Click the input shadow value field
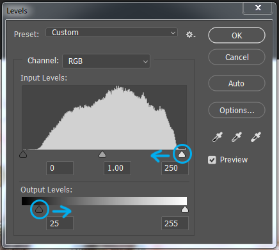Image resolution: width=279 pixels, height=250 pixels. click(60, 168)
